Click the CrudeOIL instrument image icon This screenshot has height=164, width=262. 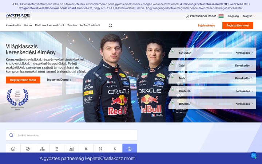(173, 89)
